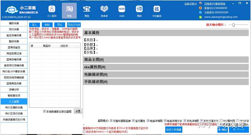
Task: Open 关键词查喜欢的价格 in the sidebar
Action: click(x=14, y=119)
